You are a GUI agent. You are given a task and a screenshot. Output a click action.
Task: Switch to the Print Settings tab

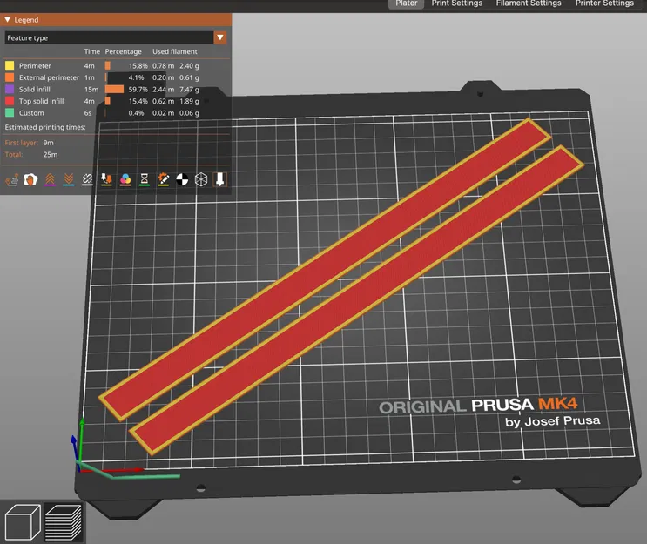pyautogui.click(x=457, y=3)
